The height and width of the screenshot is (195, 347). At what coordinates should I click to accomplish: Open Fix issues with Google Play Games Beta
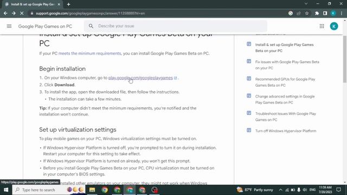pyautogui.click(x=287, y=65)
